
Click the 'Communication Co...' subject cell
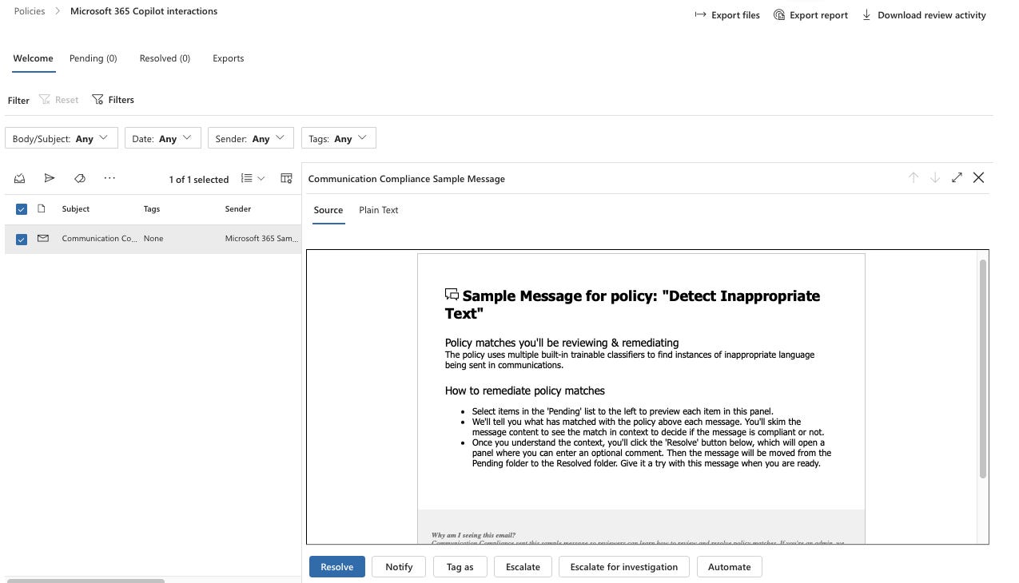pos(99,239)
